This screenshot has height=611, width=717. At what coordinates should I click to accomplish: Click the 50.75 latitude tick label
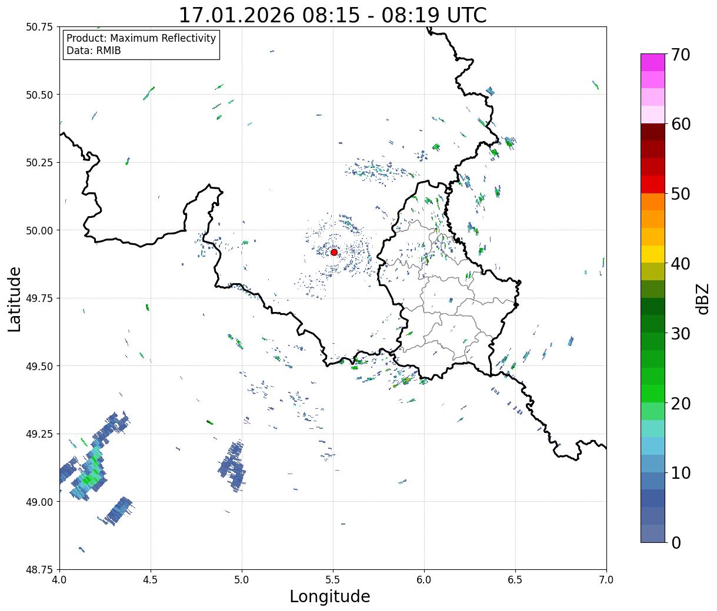pyautogui.click(x=39, y=27)
